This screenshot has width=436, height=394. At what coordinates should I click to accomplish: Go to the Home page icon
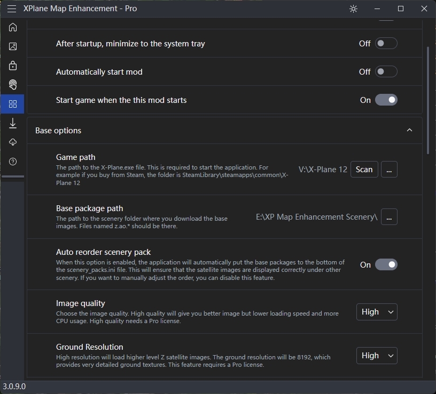(13, 27)
